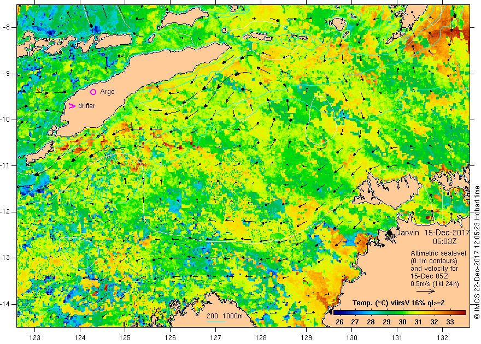
Task: Click the yellow 31°C colorbar section
Action: click(418, 313)
